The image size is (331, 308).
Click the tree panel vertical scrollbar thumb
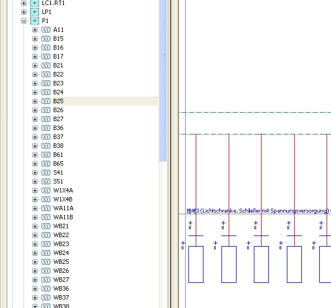pos(163,80)
